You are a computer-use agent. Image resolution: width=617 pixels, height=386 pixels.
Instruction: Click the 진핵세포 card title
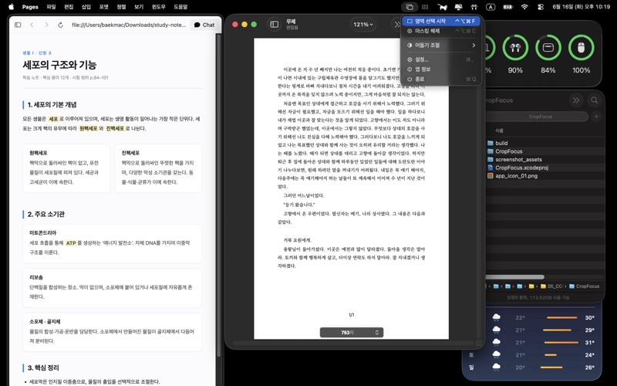pos(130,153)
